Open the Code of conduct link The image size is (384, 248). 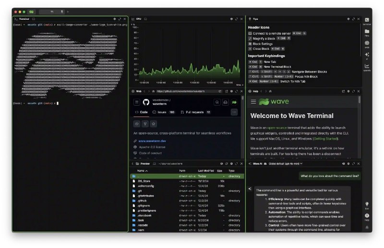point(150,153)
